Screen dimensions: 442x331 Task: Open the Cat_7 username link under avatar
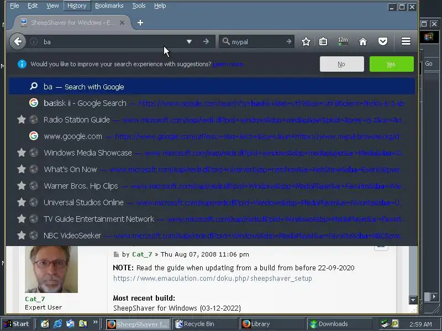(x=35, y=299)
